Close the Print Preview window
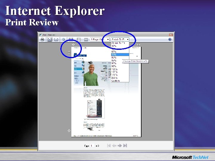The image size is (215, 161). (x=171, y=35)
